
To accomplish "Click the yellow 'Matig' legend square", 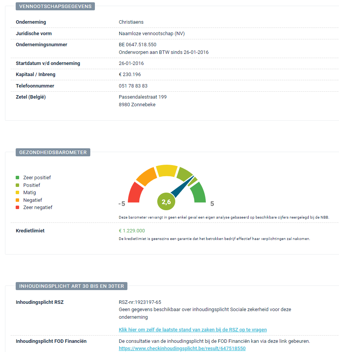I will point(18,193).
